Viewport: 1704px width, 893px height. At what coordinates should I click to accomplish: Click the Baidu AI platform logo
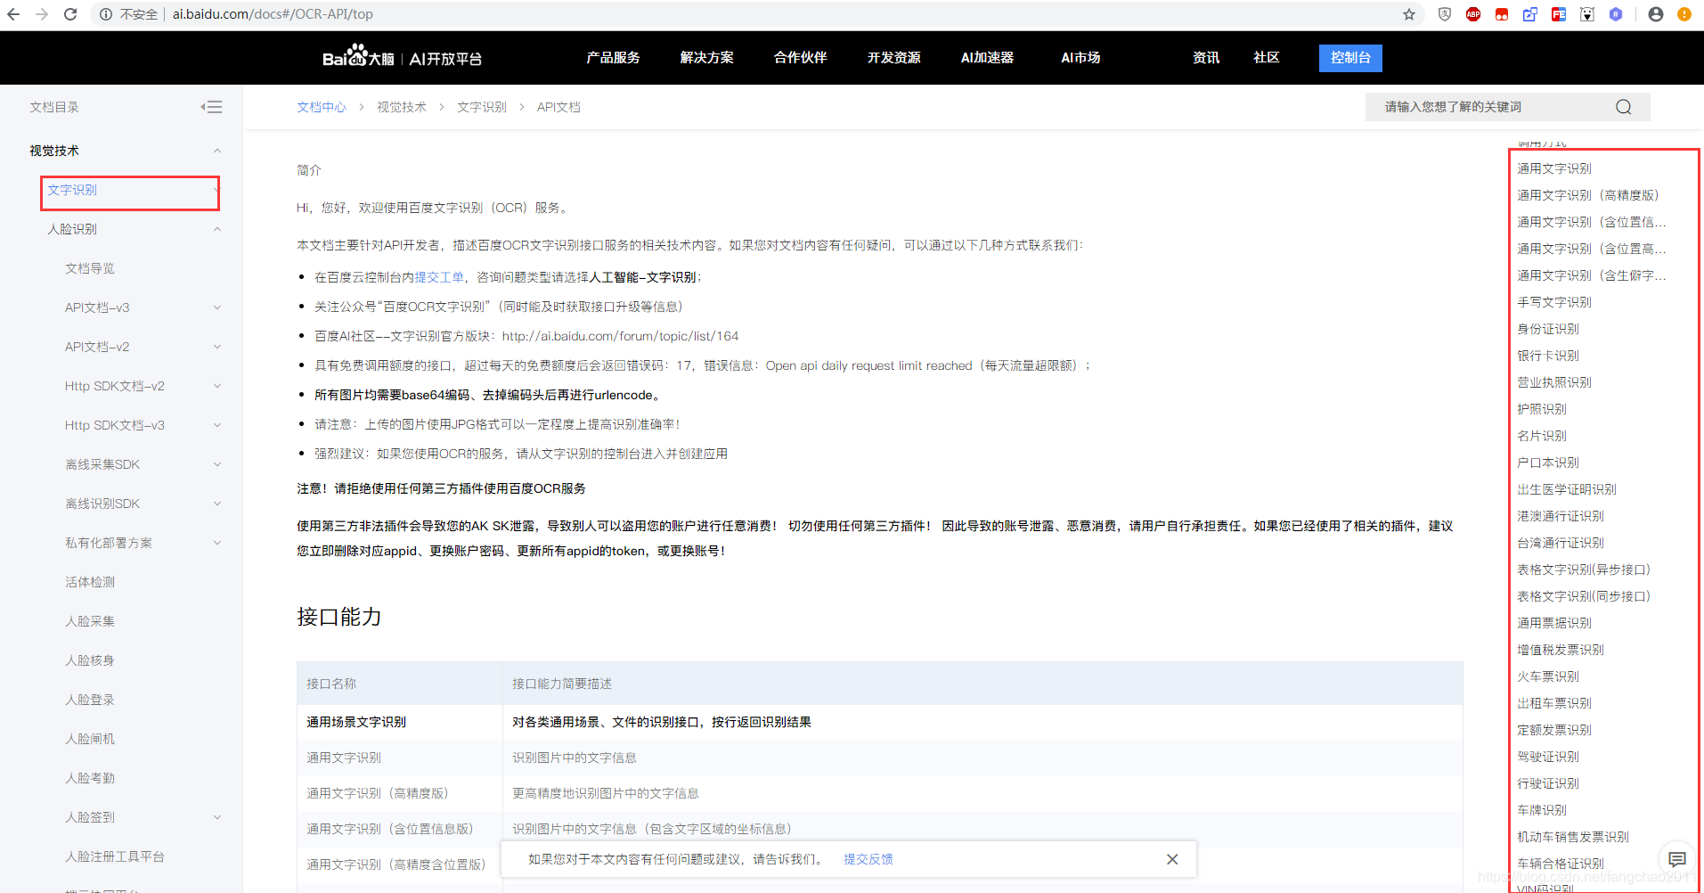(x=402, y=57)
